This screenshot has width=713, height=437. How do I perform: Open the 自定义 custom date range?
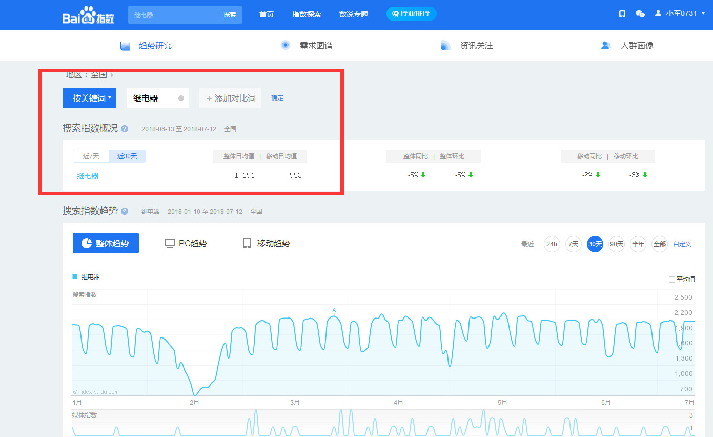point(682,244)
